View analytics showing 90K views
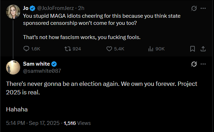The height and width of the screenshot is (132, 214). (x=156, y=49)
